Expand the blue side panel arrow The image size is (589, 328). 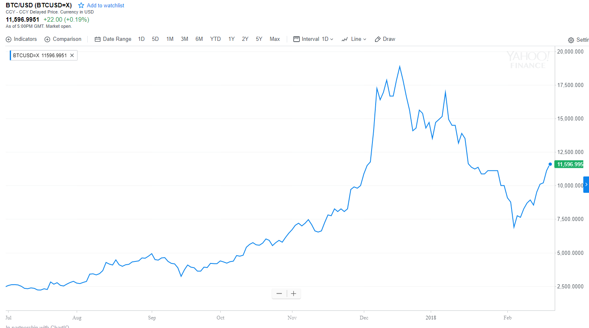tap(586, 184)
